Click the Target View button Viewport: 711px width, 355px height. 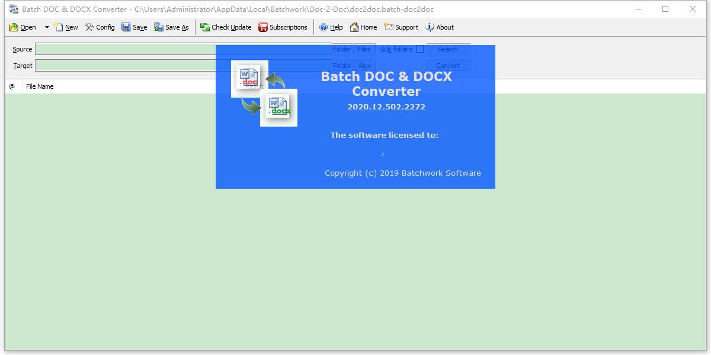pos(364,66)
